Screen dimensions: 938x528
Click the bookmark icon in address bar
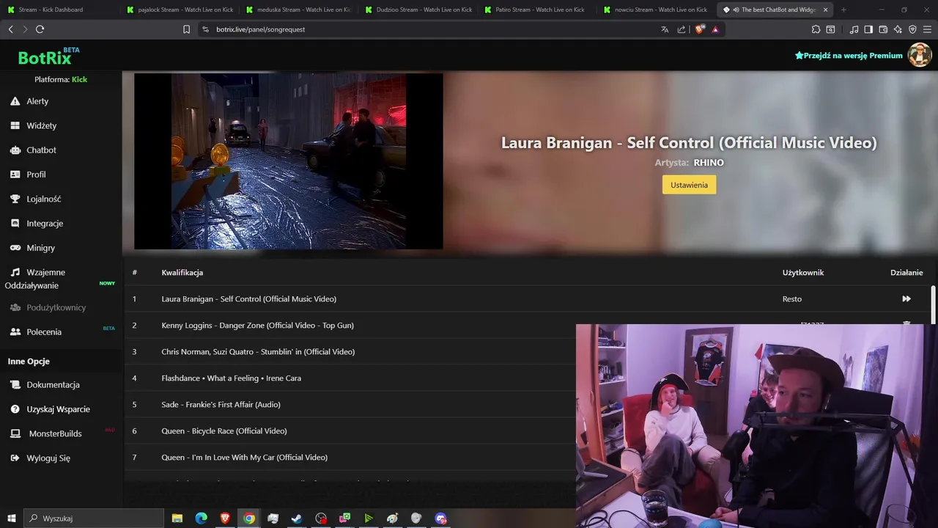186,29
